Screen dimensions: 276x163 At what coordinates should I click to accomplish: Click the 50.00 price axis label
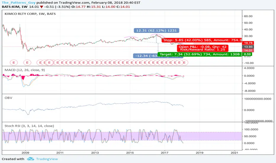click(248, 23)
